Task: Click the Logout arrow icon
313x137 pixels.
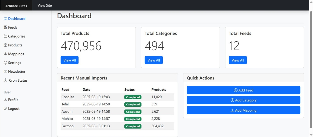Action: click(5, 109)
